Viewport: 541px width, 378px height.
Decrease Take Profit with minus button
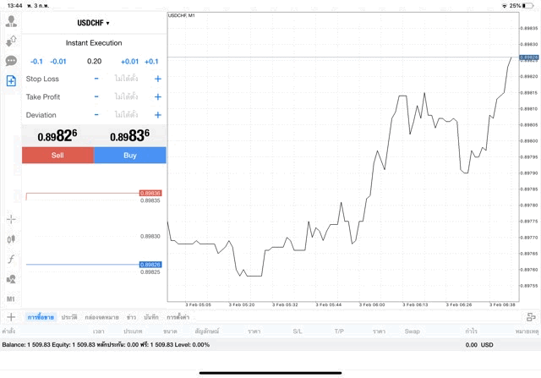[96, 97]
